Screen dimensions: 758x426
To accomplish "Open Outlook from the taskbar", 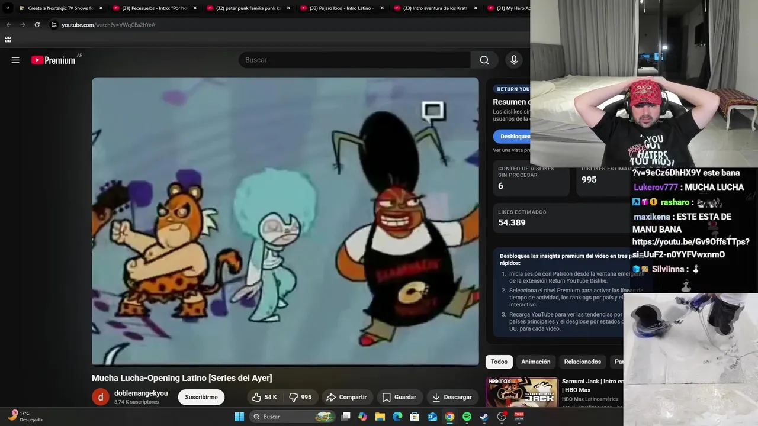I will [432, 417].
